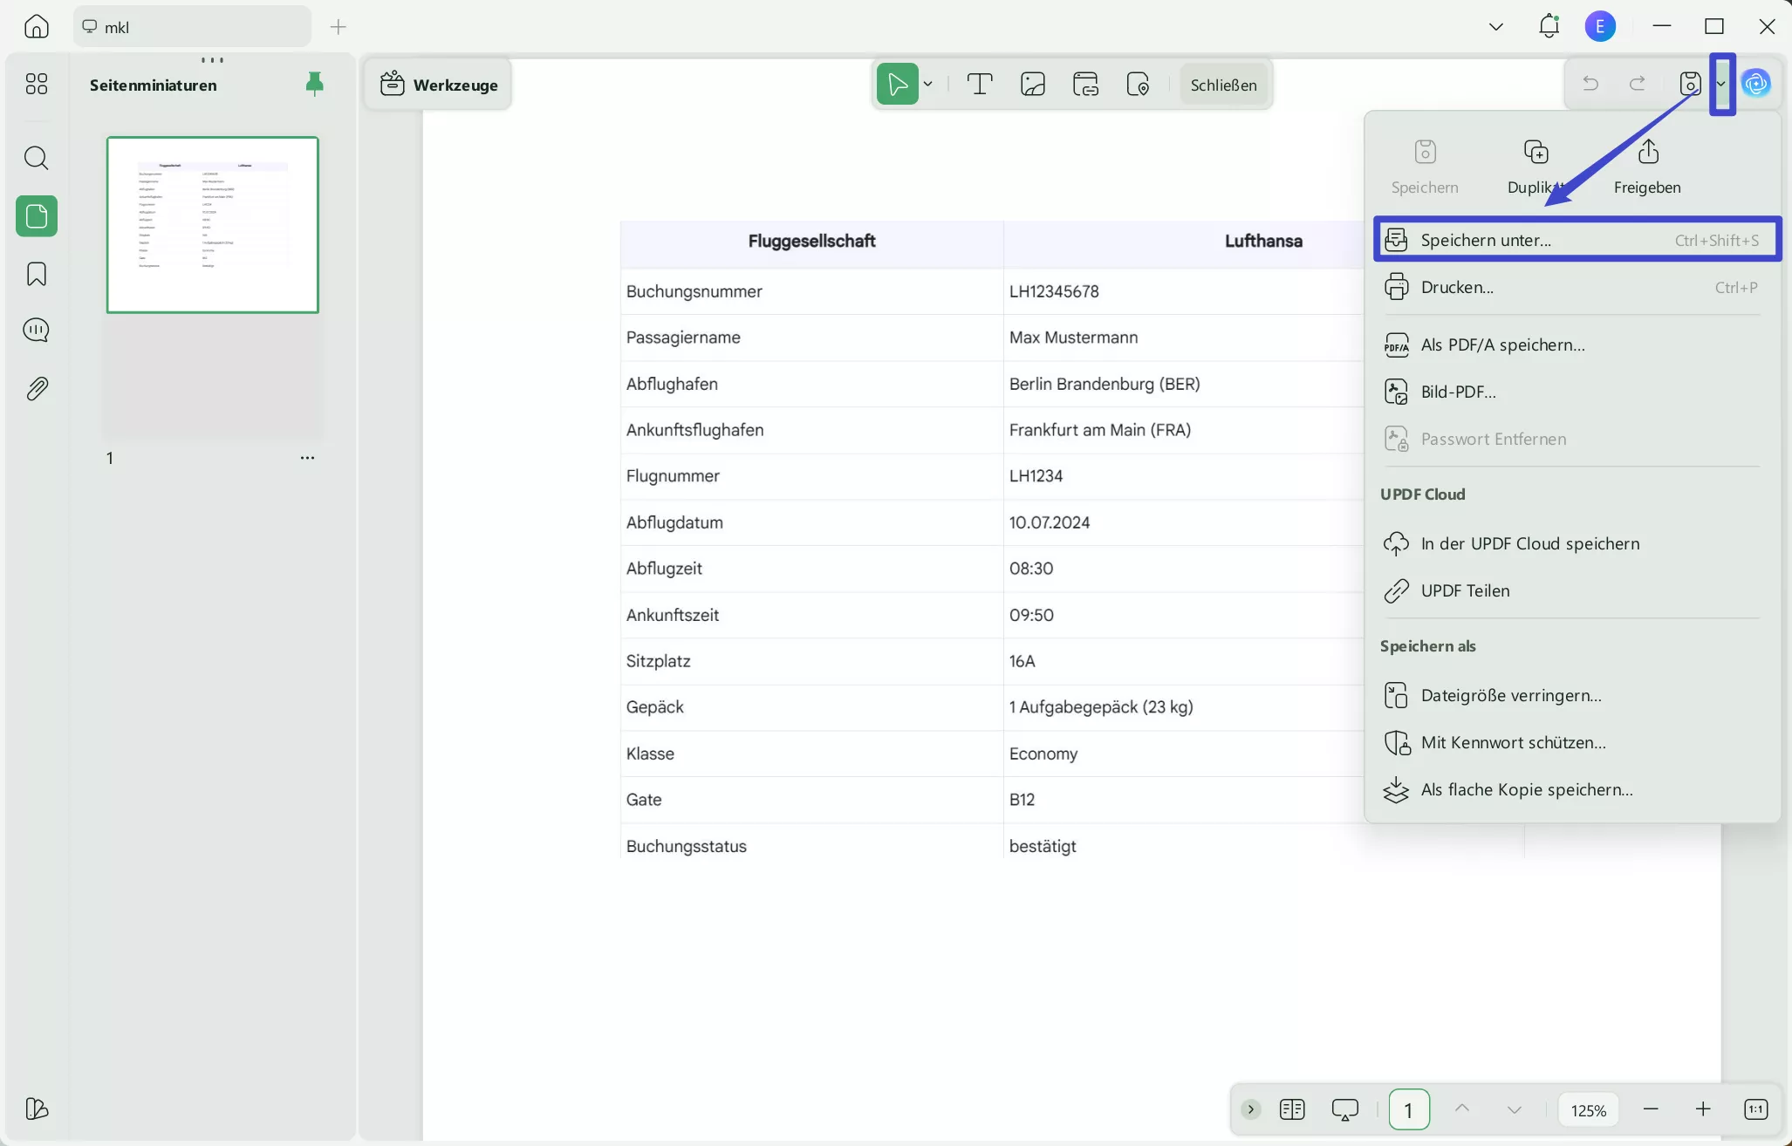
Task: Choose Mit Kennwort schützen... entry
Action: pyautogui.click(x=1572, y=742)
